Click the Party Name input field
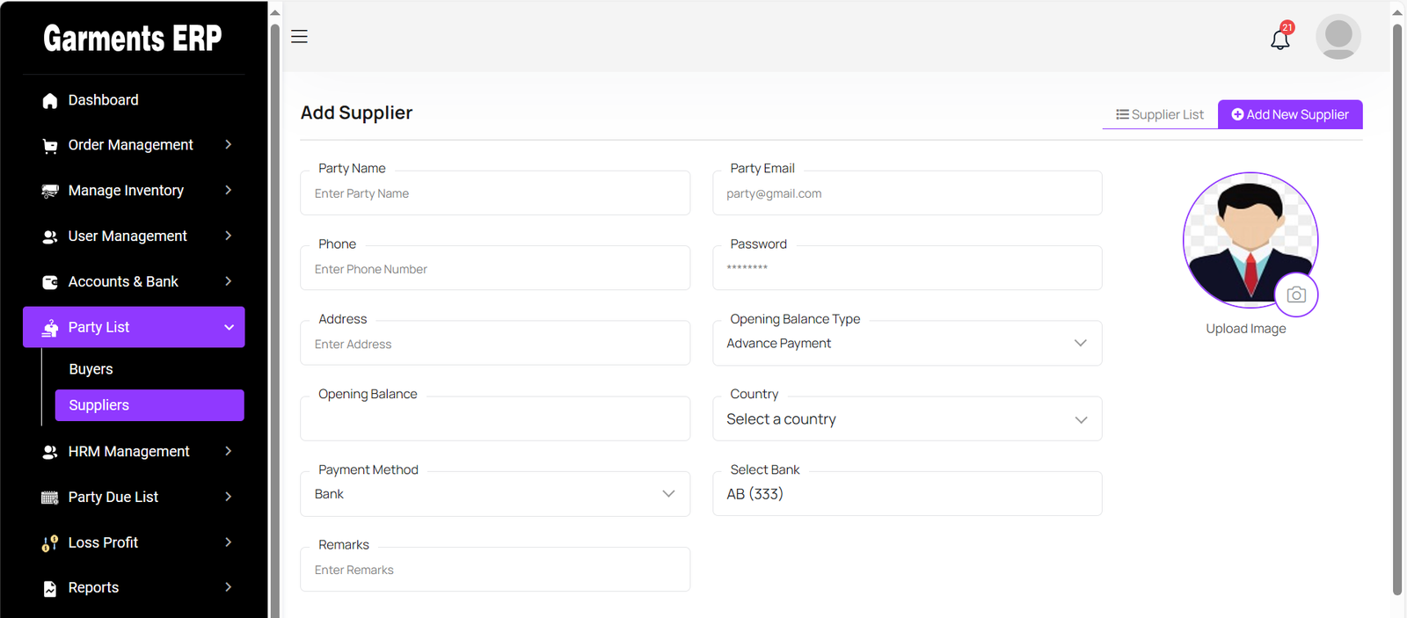The width and height of the screenshot is (1407, 618). [x=494, y=194]
